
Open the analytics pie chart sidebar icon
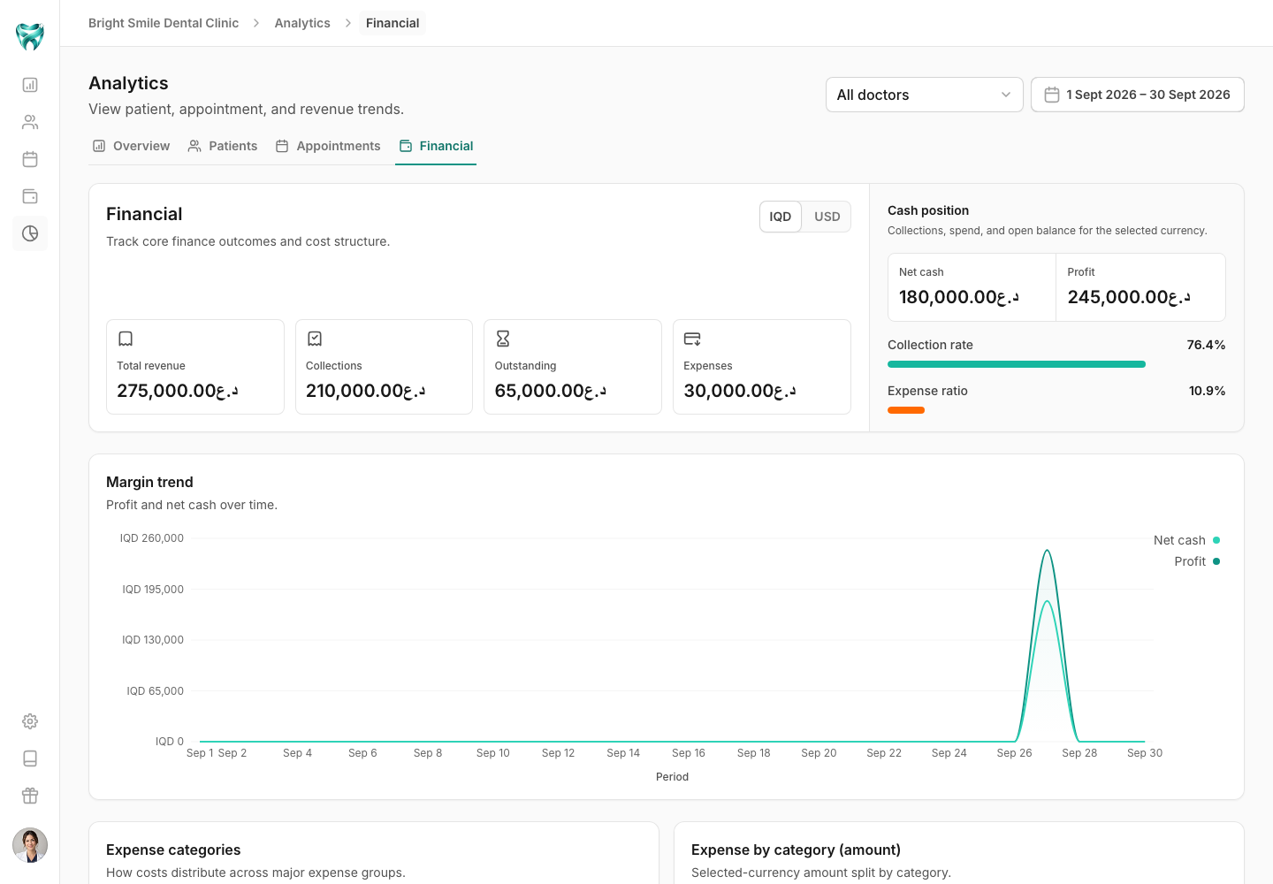tap(30, 233)
